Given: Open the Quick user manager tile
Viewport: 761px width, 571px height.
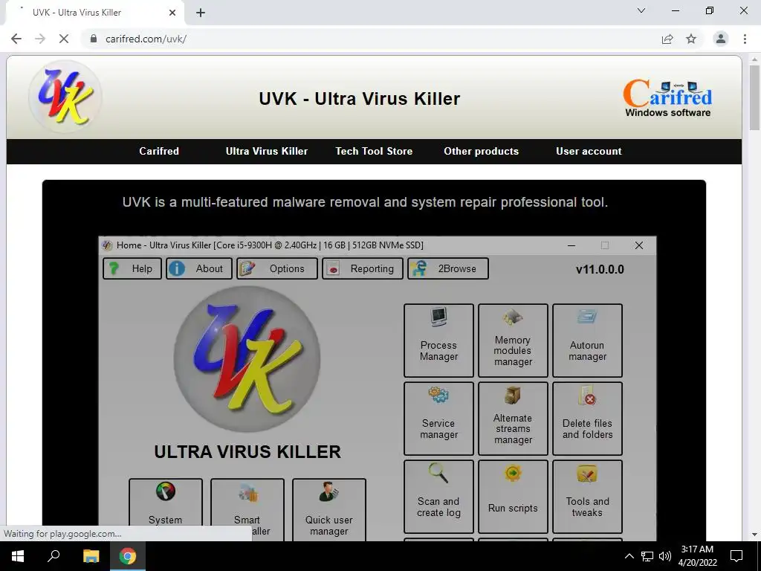Looking at the screenshot, I should pos(329,509).
